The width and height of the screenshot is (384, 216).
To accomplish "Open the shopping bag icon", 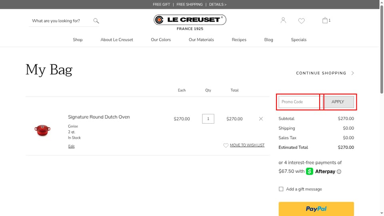I will click(x=325, y=20).
